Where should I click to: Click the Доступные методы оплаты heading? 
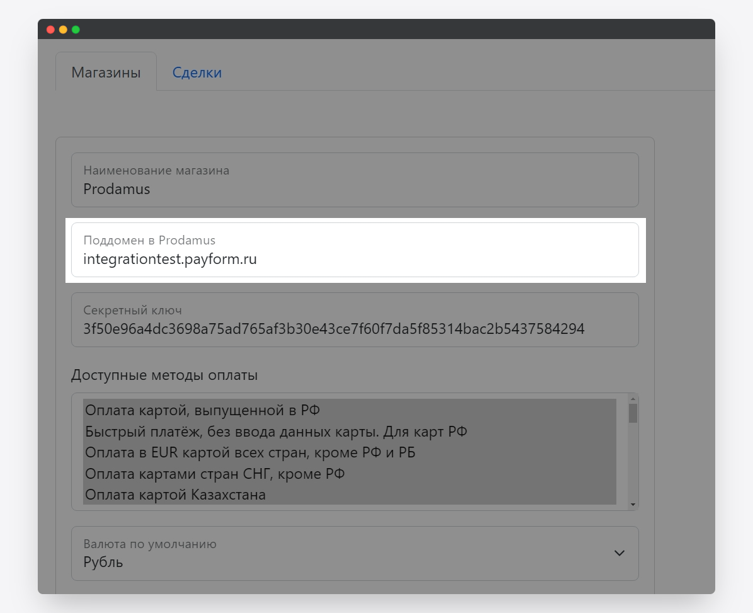(x=164, y=375)
